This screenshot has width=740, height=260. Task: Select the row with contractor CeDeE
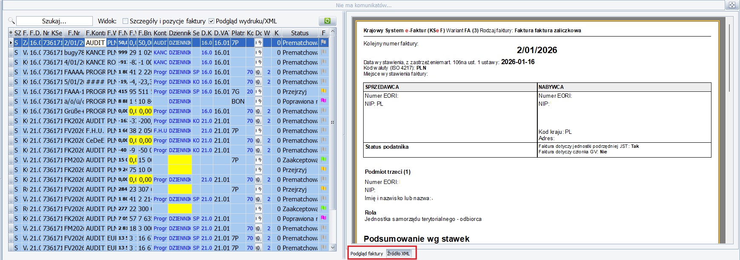[169, 140]
